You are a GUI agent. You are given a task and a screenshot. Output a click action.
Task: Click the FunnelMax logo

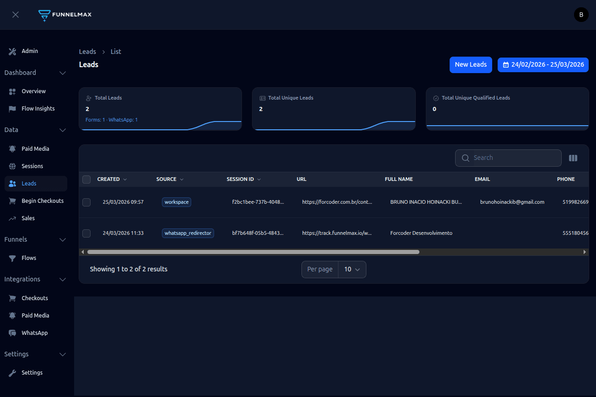pos(64,15)
